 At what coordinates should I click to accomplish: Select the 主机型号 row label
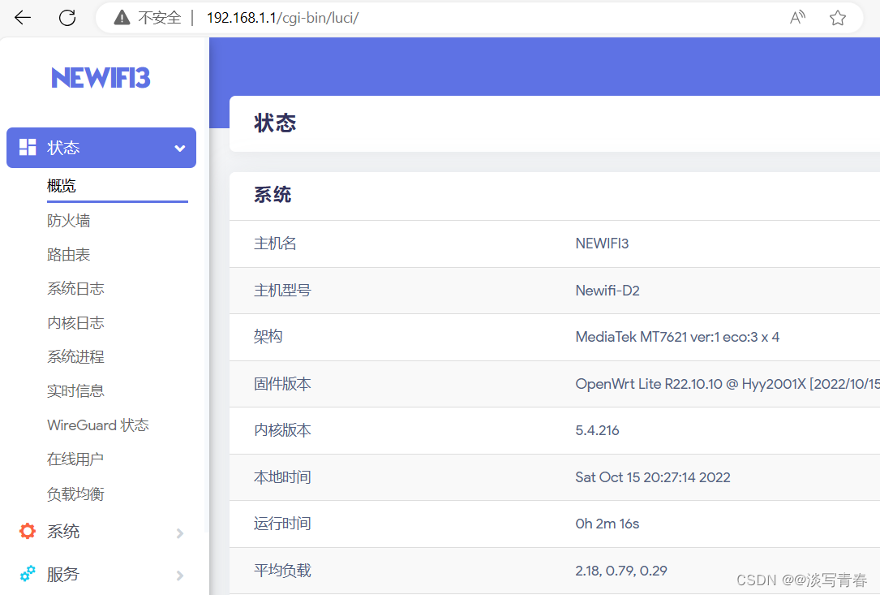point(282,291)
